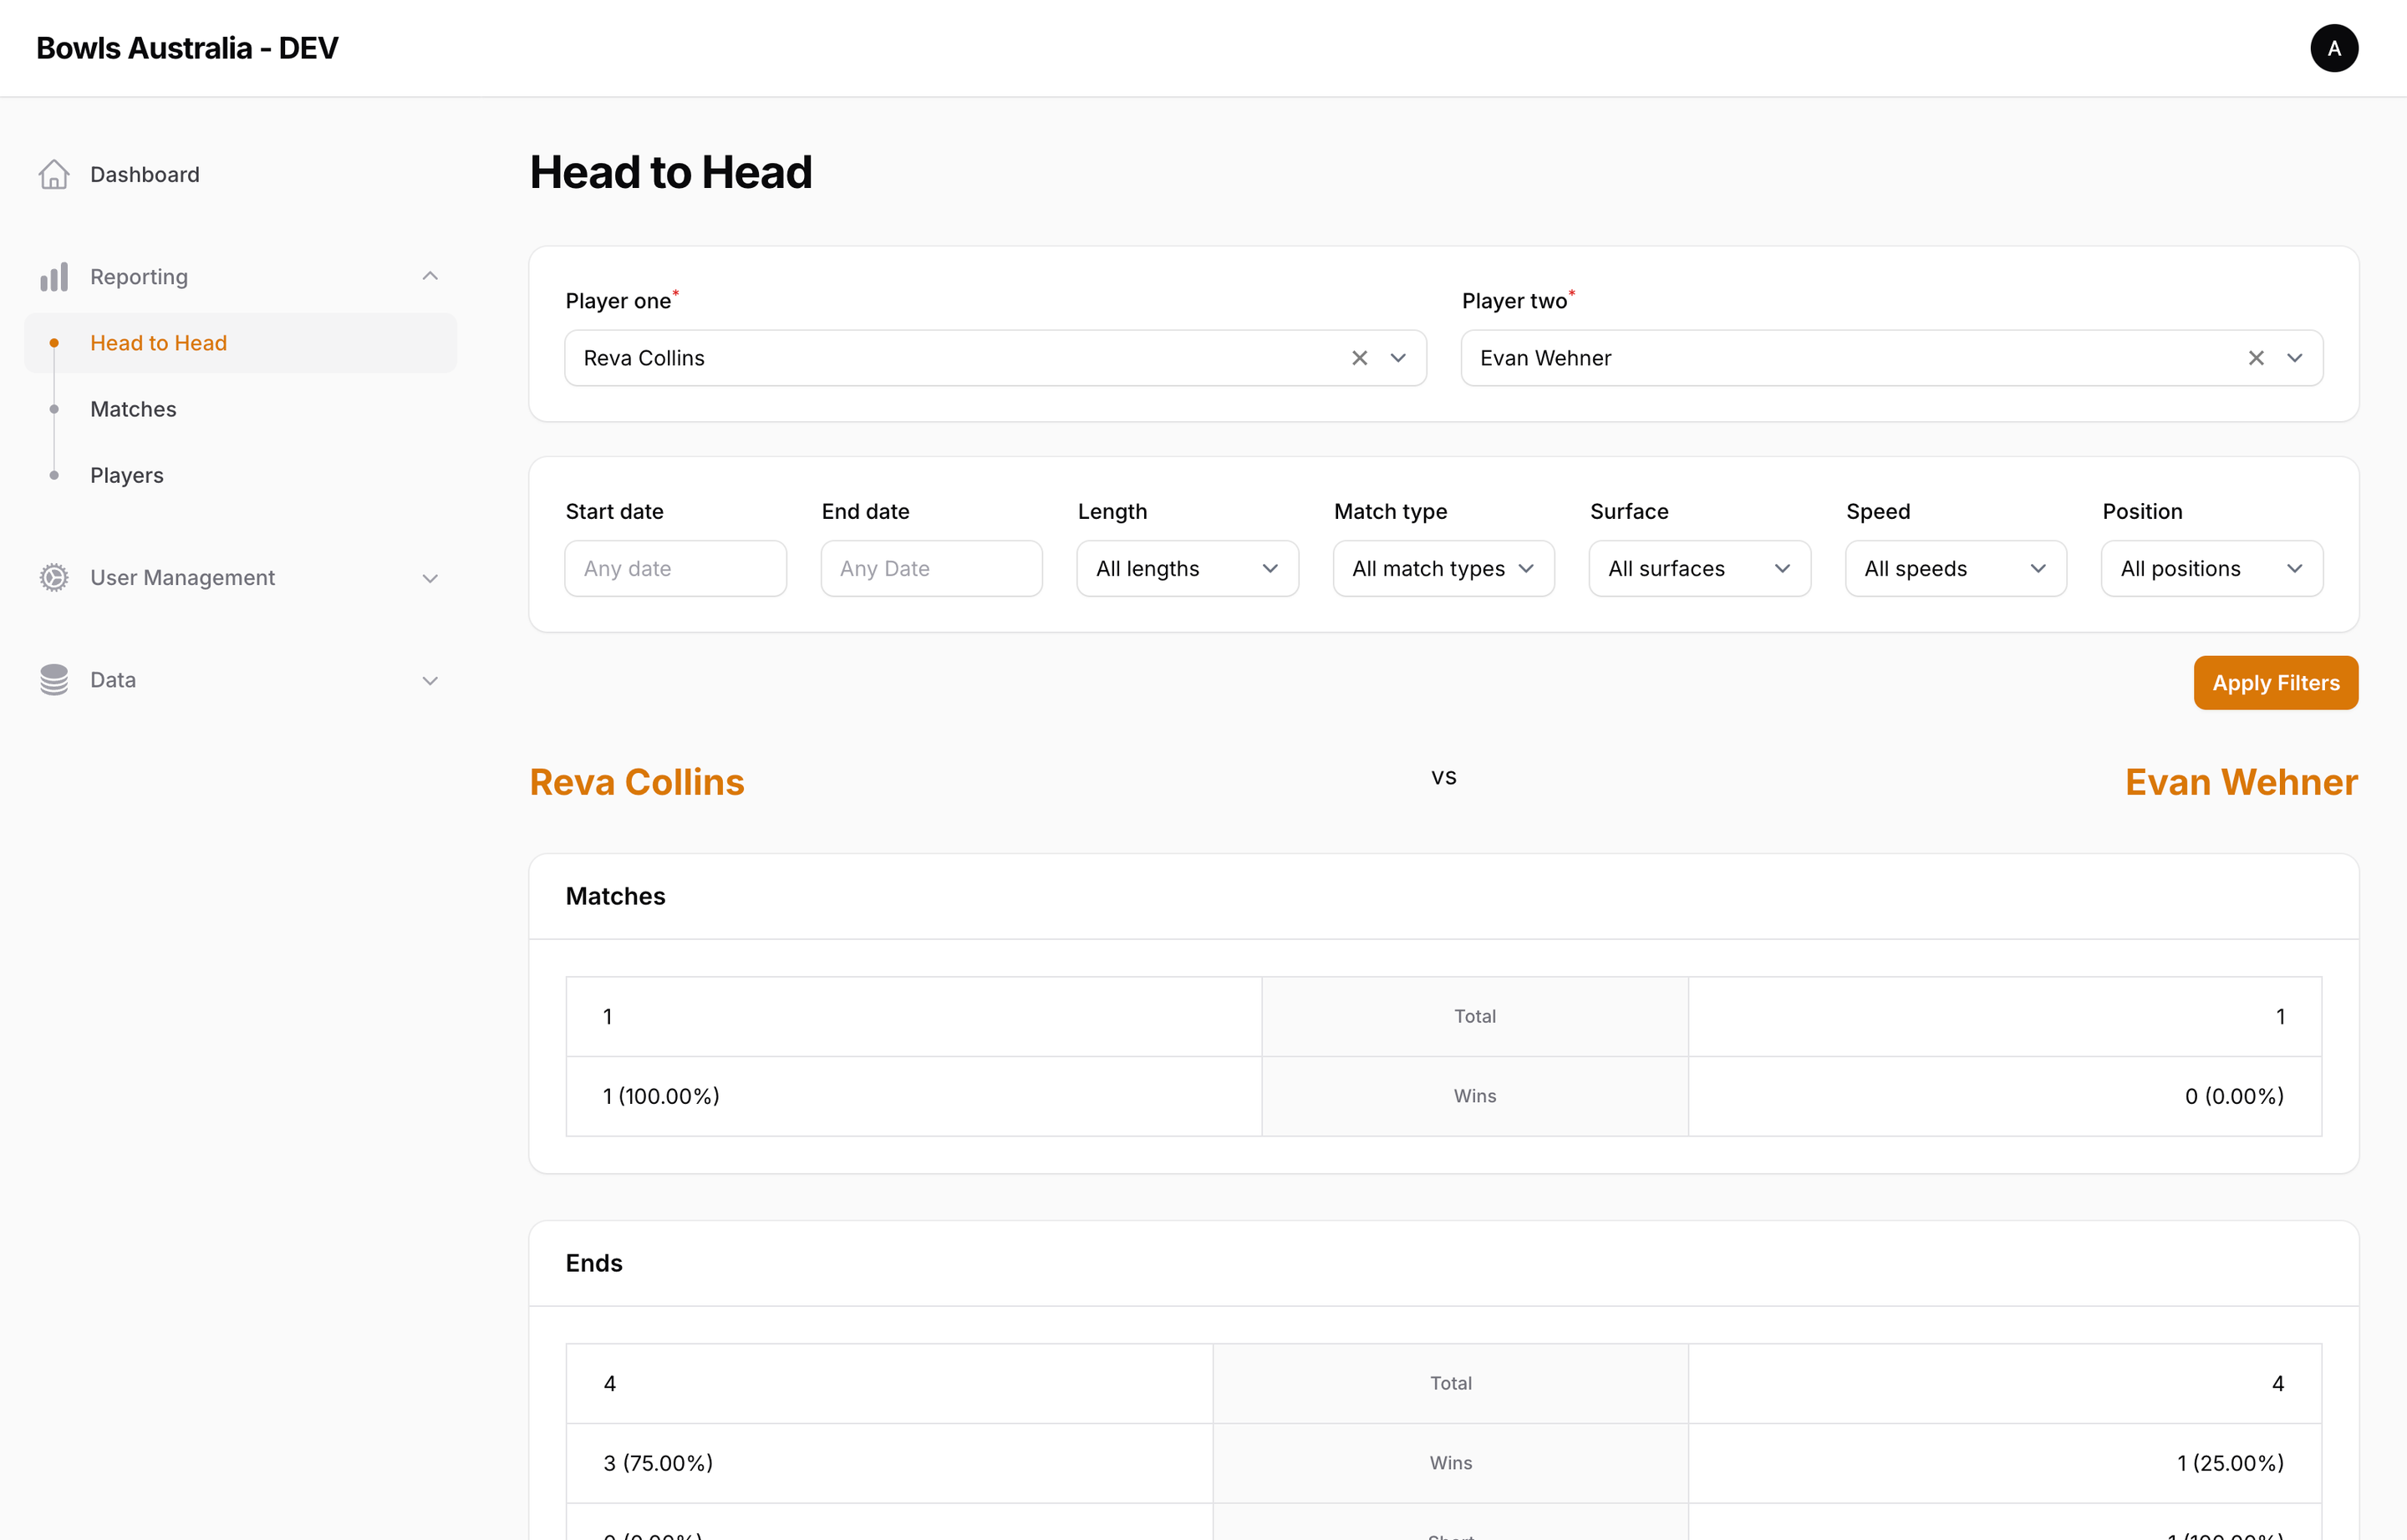Click the Reporting bar chart icon
Screen dimensions: 2407x1540
pos(53,276)
